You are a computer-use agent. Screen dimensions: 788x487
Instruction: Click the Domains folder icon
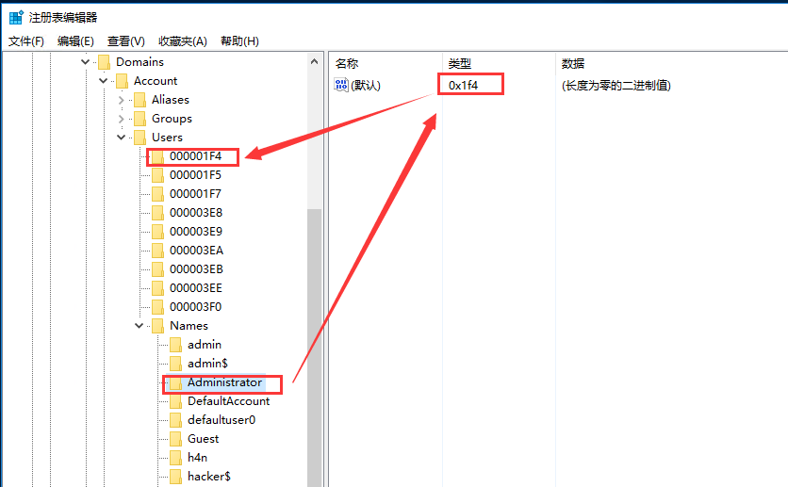click(104, 62)
